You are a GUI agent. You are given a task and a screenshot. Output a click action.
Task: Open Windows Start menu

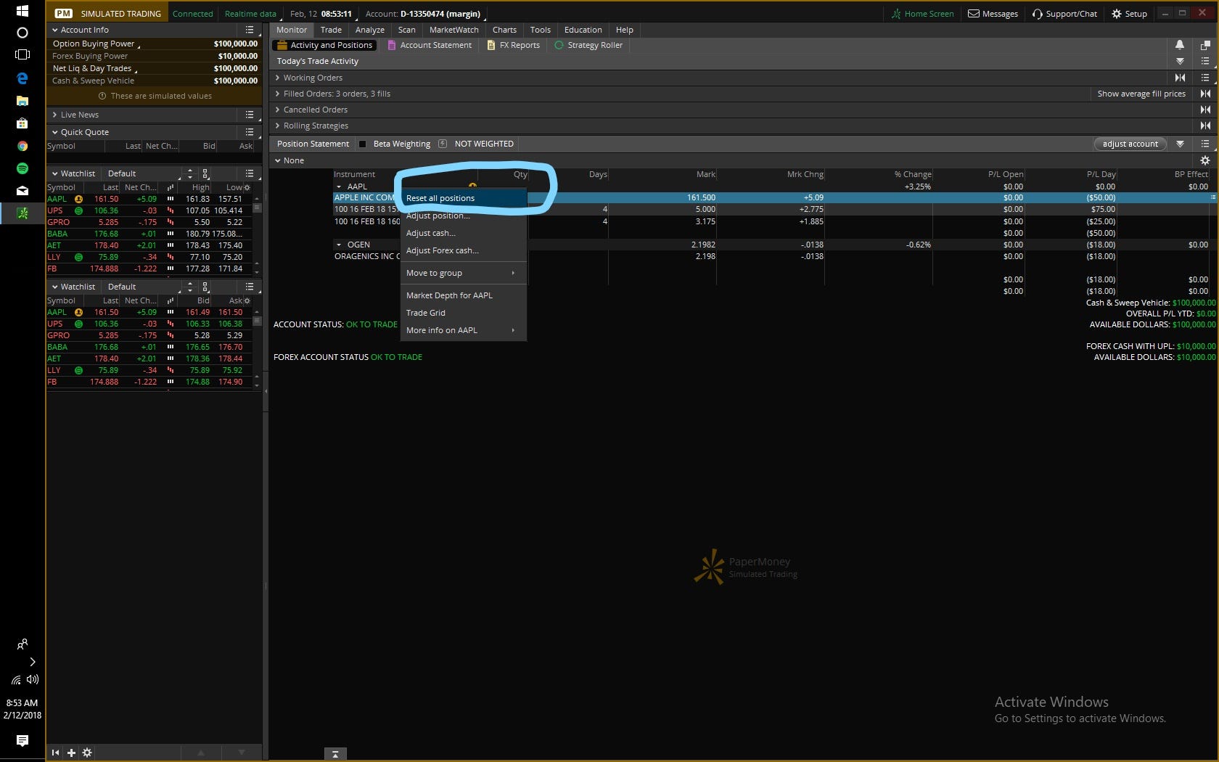point(22,11)
